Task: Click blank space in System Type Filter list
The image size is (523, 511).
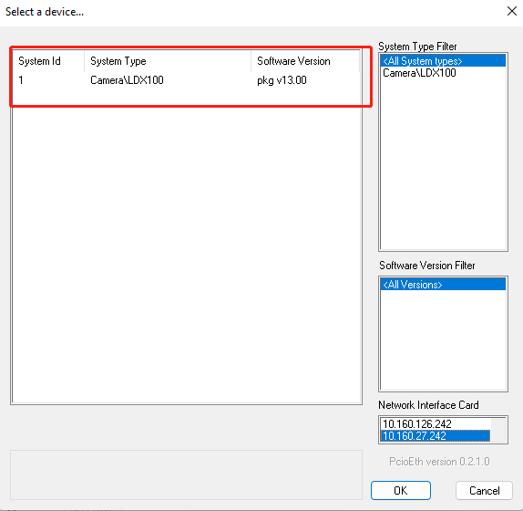Action: click(443, 163)
